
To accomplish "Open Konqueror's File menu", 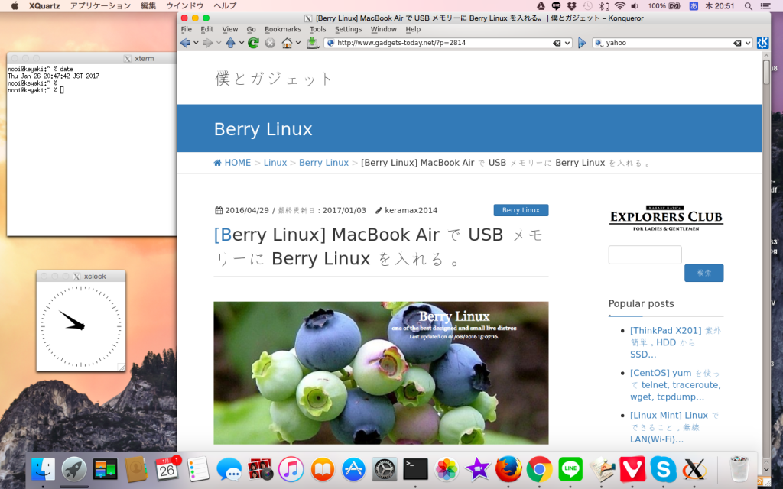I will pyautogui.click(x=187, y=30).
